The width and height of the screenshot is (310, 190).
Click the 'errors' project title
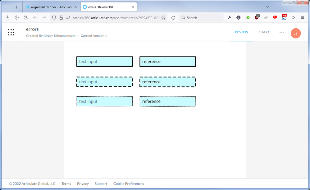32,29
